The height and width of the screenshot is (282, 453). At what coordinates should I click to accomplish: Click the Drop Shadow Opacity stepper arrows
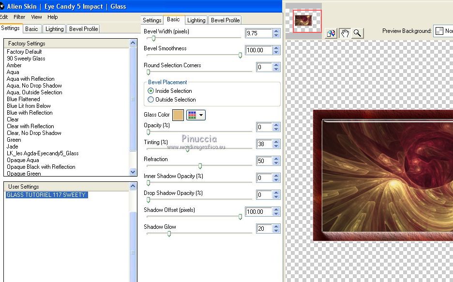point(276,195)
